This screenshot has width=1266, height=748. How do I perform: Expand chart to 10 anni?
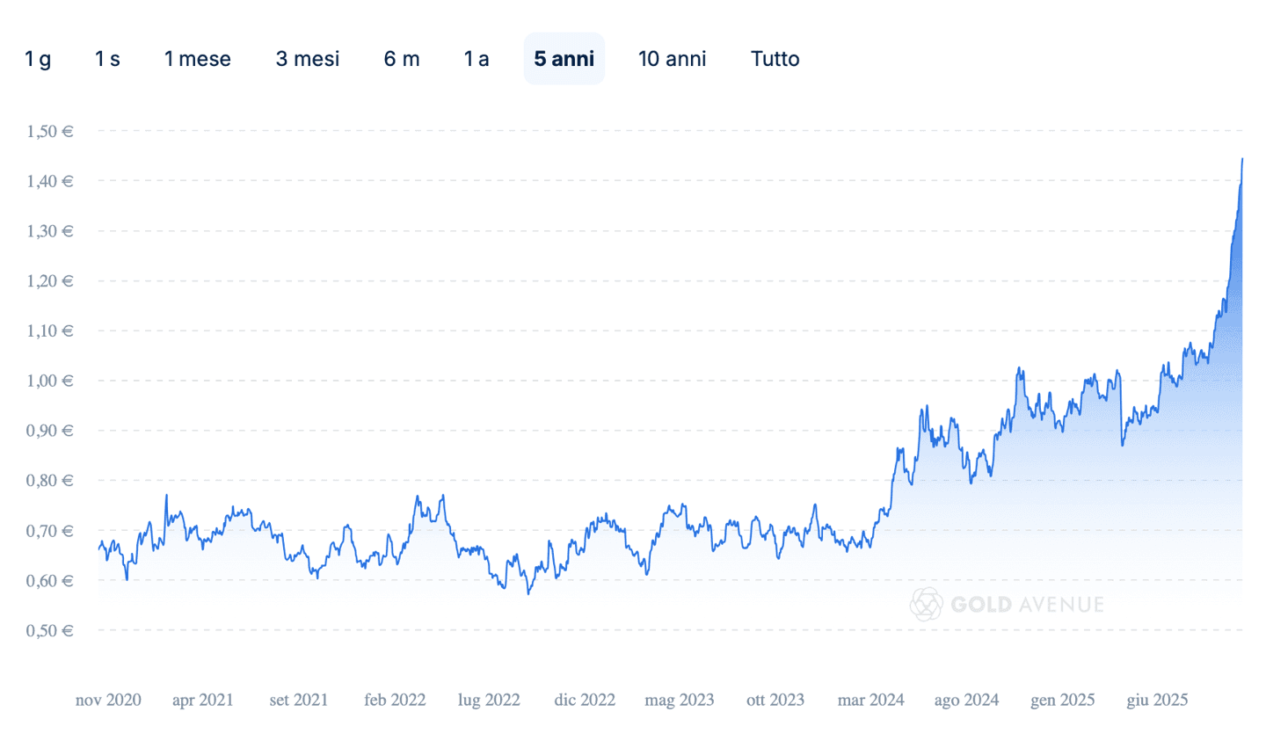(x=673, y=59)
